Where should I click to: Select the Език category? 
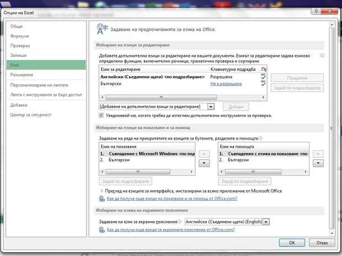coord(46,65)
